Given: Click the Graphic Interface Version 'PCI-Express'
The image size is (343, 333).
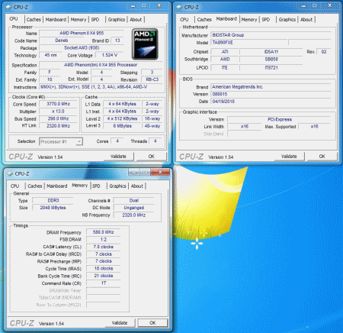Looking at the screenshot, I should (279, 119).
